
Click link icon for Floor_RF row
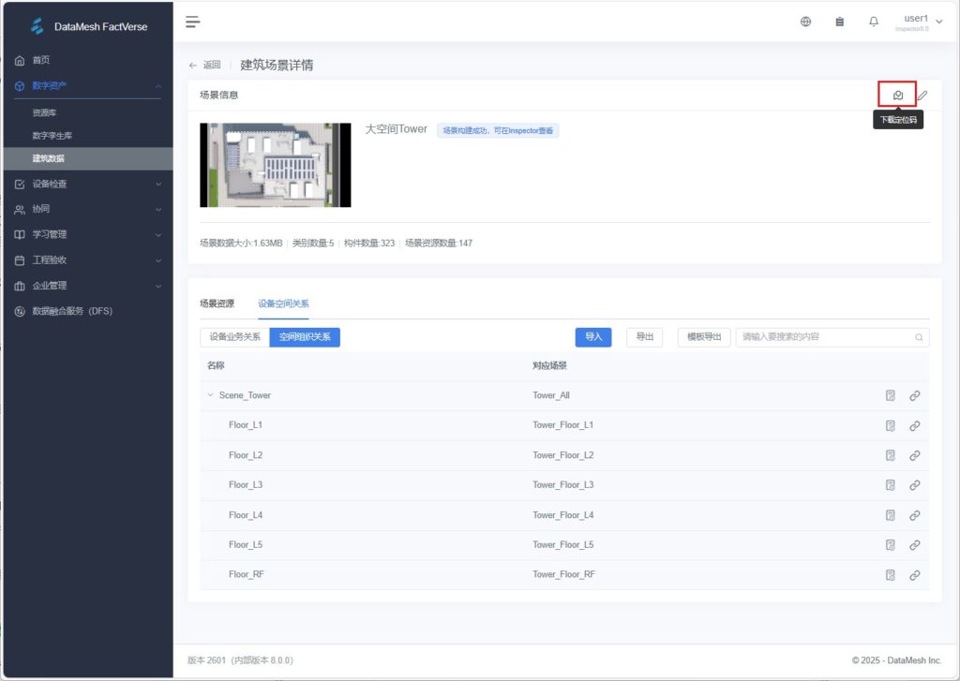(915, 575)
